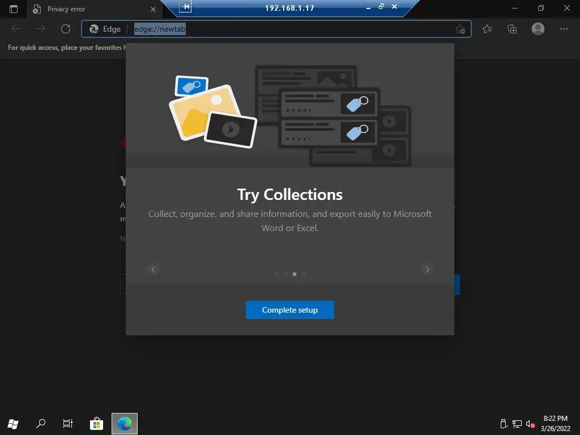Click the browser Back arrow
The height and width of the screenshot is (435, 580).
click(x=16, y=29)
